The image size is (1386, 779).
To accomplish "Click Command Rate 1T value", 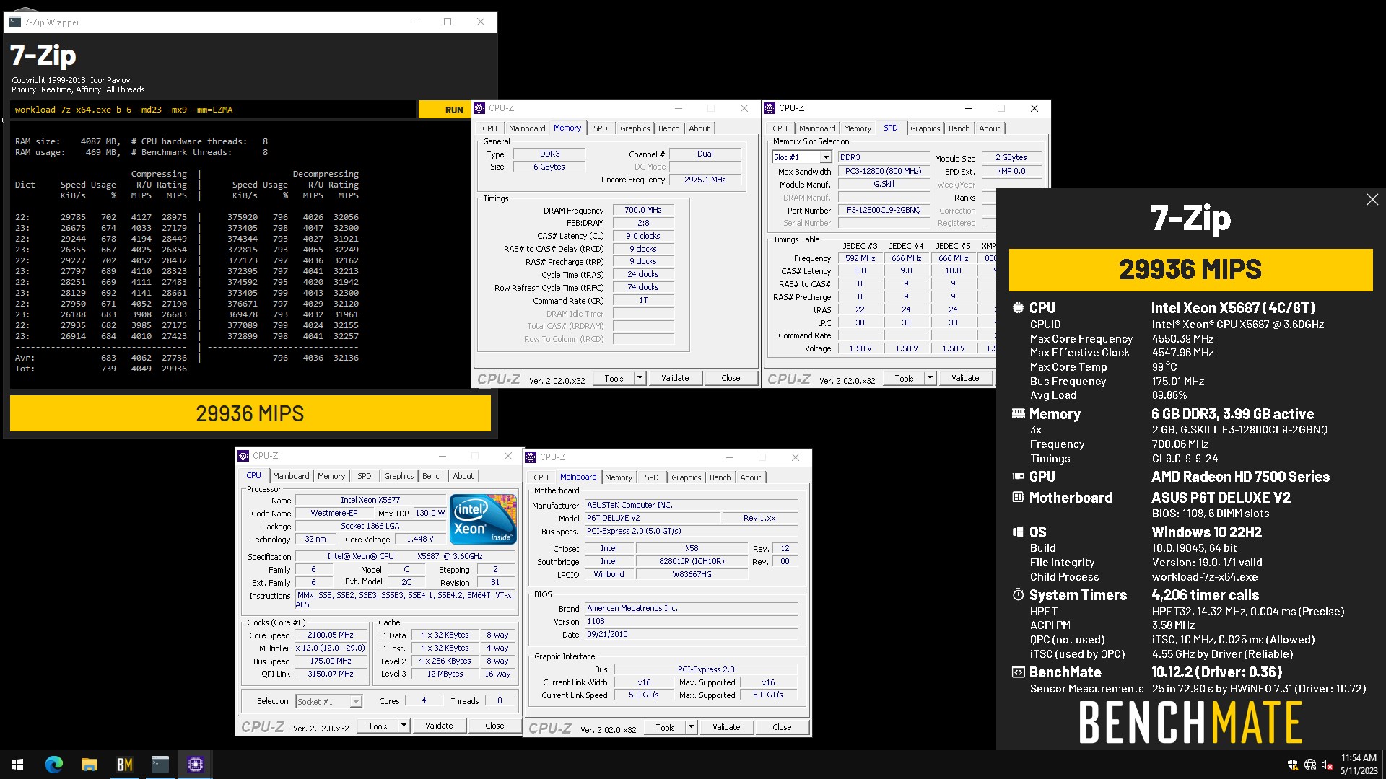I will pyautogui.click(x=643, y=301).
